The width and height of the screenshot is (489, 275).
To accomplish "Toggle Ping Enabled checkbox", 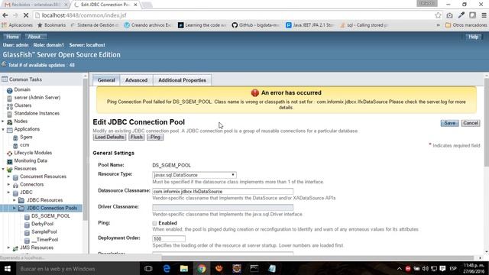I will pyautogui.click(x=154, y=223).
